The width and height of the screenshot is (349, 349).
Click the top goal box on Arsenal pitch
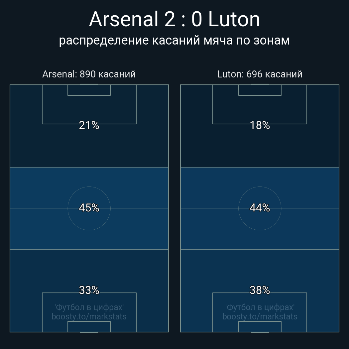point(89,90)
